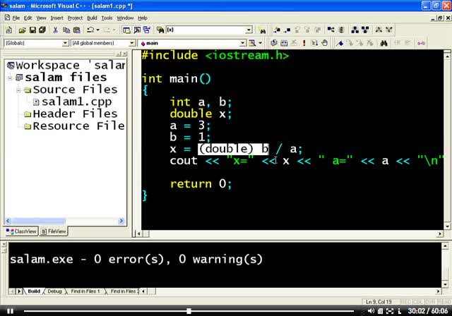This screenshot has height=316, width=452.
Task: Click the binoculars find icon in lower toolbar
Action: click(x=383, y=43)
